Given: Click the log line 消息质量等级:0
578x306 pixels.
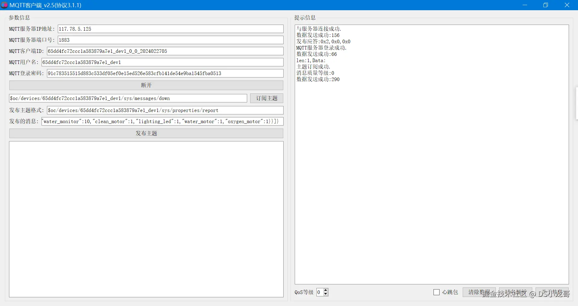Looking at the screenshot, I should [315, 73].
